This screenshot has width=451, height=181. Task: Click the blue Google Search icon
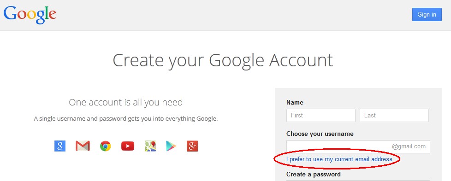click(60, 146)
